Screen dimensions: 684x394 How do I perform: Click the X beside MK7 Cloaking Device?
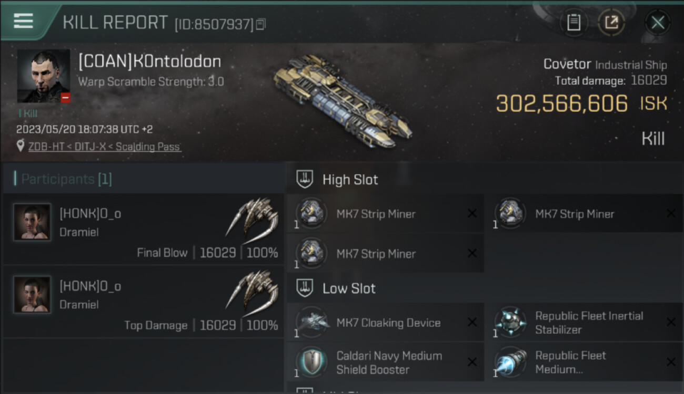[472, 323]
